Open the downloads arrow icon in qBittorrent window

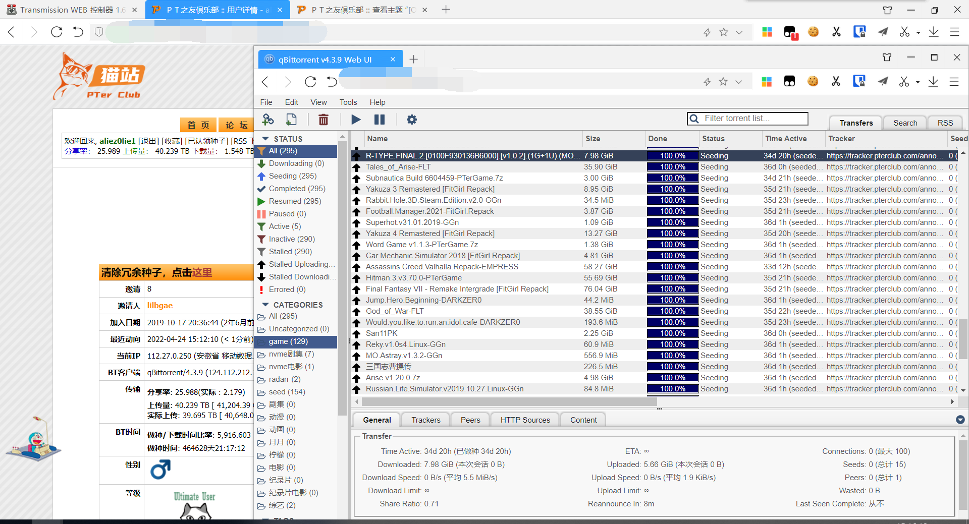point(933,82)
